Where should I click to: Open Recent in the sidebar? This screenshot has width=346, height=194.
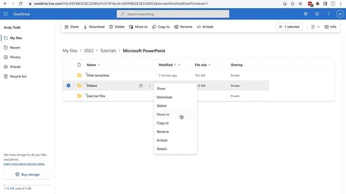[x=15, y=47]
